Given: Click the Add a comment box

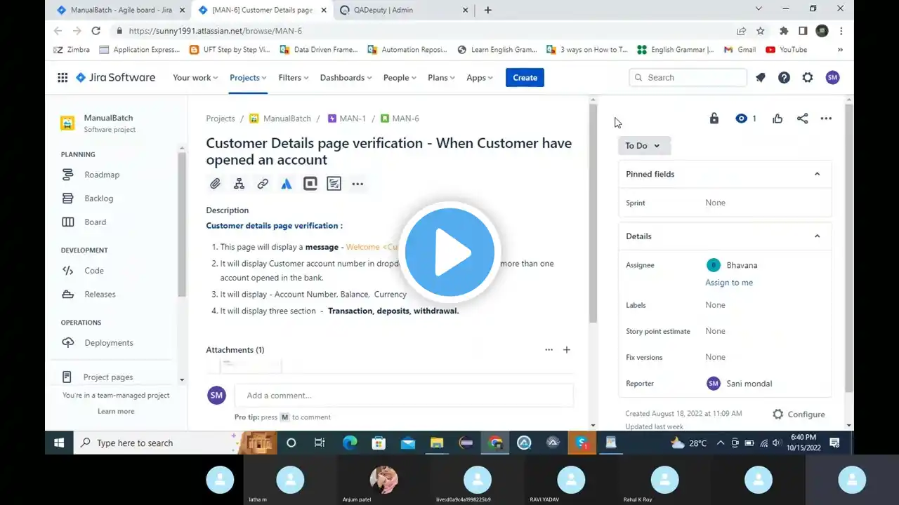Looking at the screenshot, I should click(404, 396).
